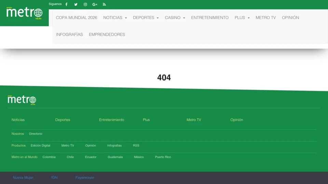The height and width of the screenshot is (184, 328).
Task: Visit the Colombia Metro edition
Action: pyautogui.click(x=49, y=157)
